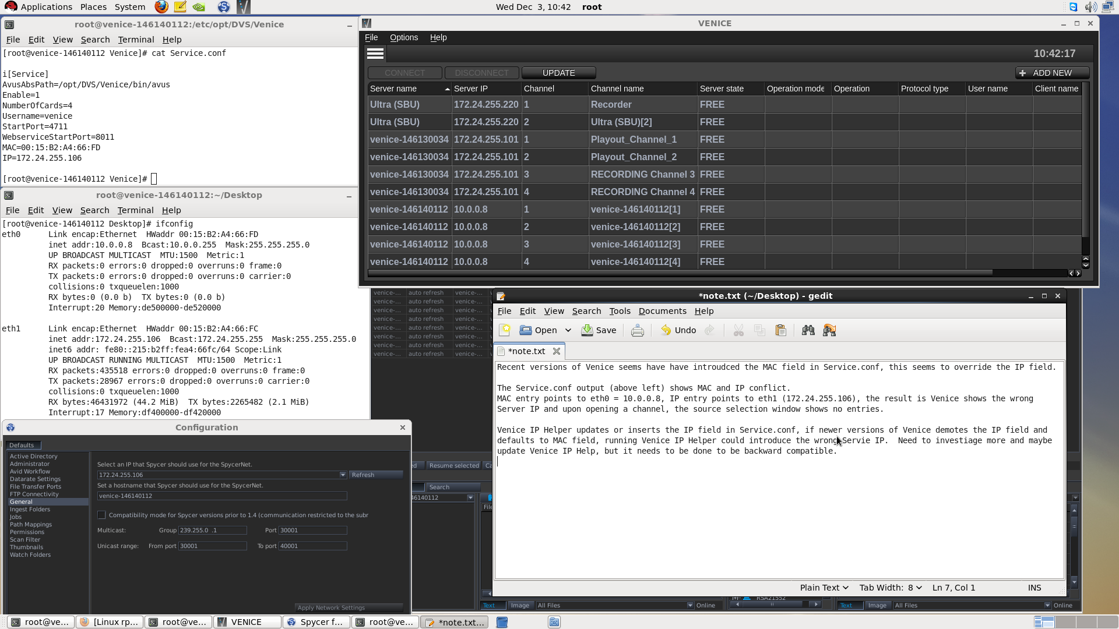Click the UPDATE button in VENICE
Screen dimensions: 1119x629
(x=558, y=73)
